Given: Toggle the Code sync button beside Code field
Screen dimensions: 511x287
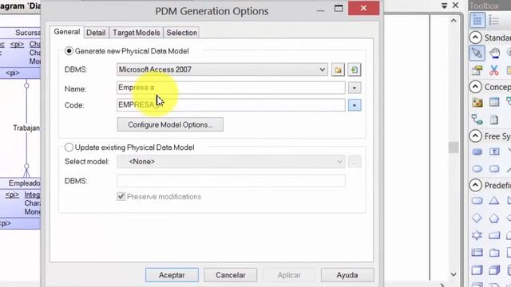Looking at the screenshot, I should (355, 105).
